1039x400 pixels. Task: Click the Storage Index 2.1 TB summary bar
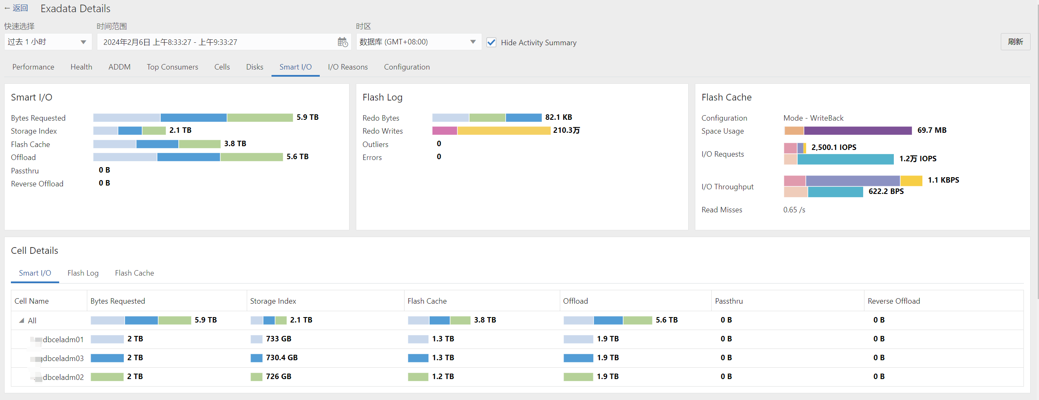point(129,131)
